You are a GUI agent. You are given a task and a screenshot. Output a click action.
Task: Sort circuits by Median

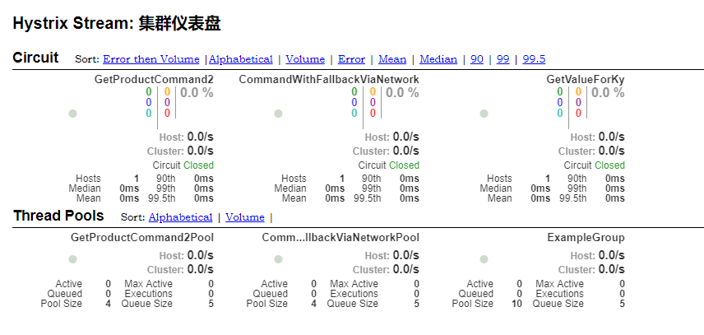point(438,59)
